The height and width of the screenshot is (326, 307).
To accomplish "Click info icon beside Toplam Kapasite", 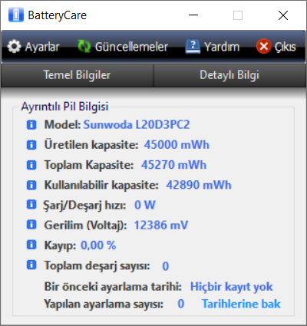I will tap(31, 165).
